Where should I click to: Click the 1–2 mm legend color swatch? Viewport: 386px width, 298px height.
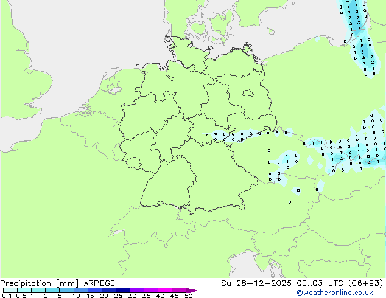pyautogui.click(x=38, y=290)
